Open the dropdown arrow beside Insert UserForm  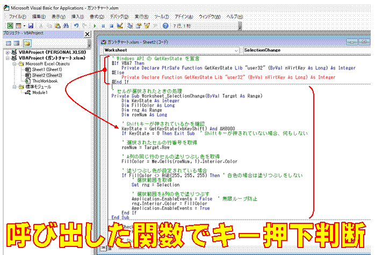click(x=24, y=26)
